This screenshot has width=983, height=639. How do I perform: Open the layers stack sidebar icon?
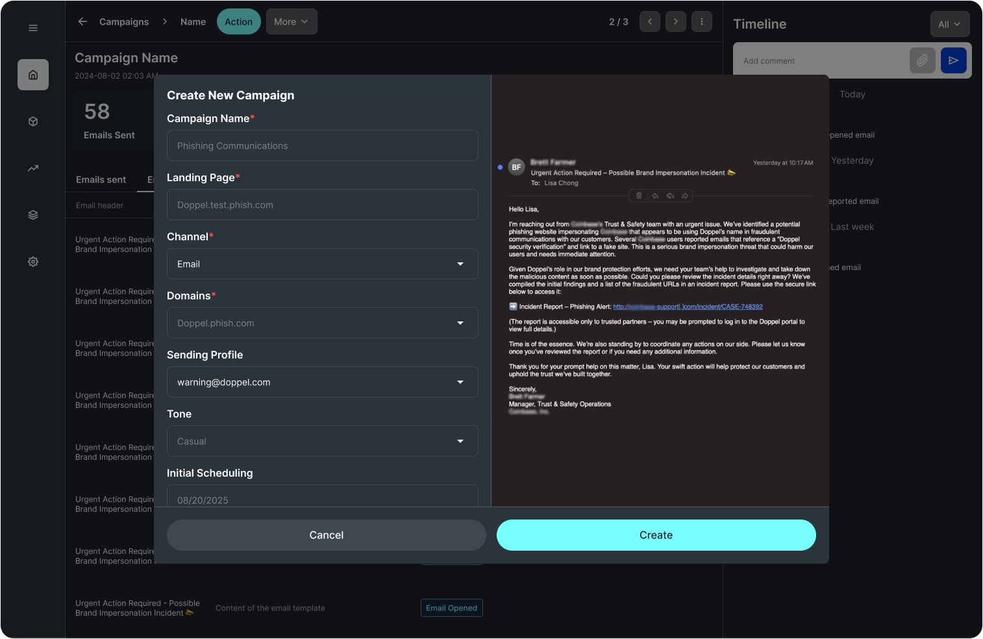point(33,215)
